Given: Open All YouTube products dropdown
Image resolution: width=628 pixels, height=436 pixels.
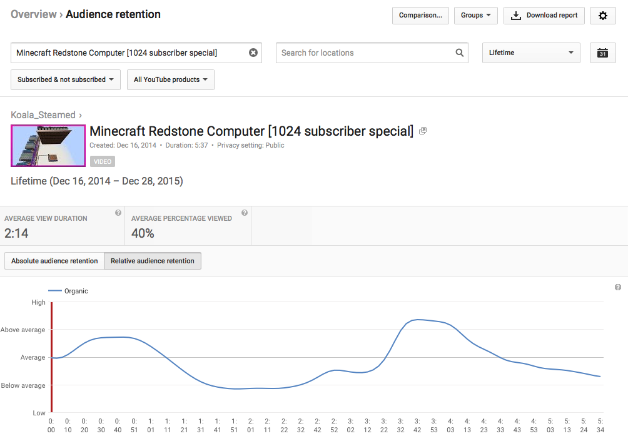Looking at the screenshot, I should (171, 79).
